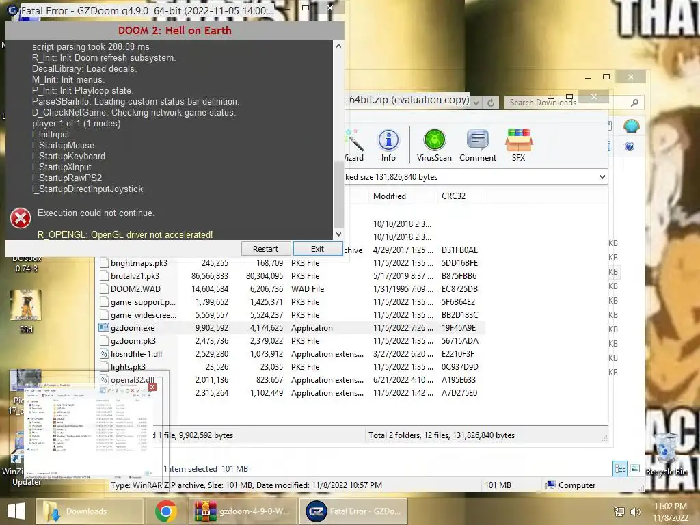Click the Restart button in GZDoom dialog
Viewport: 700px width, 525px height.
pyautogui.click(x=266, y=249)
